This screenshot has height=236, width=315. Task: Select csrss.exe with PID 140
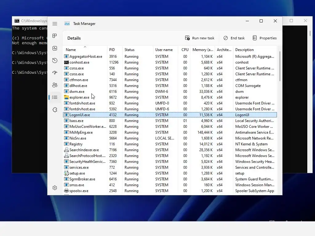(170, 74)
